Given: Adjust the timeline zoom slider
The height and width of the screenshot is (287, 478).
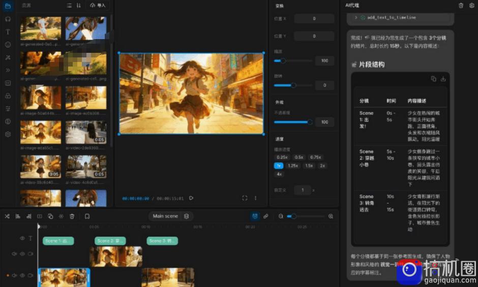Looking at the screenshot, I should click(x=306, y=216).
